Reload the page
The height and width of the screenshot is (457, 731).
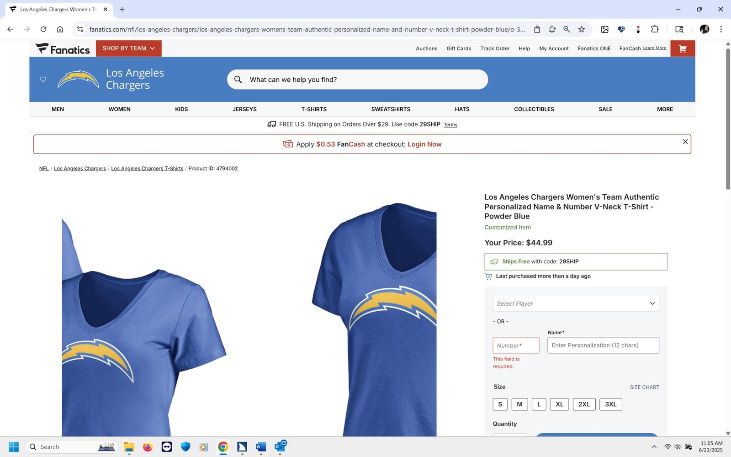click(43, 29)
